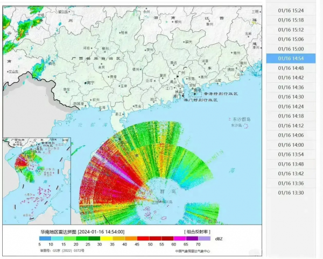Click the blue 5 dBZ legend swatch
Screen dimensions: 323x259
pyautogui.click(x=45, y=238)
